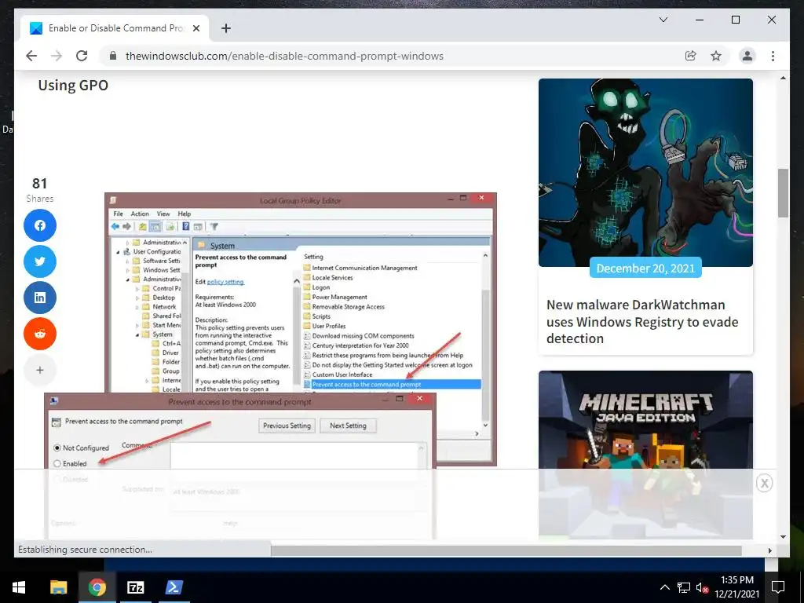
Task: View site info via padlock icon
Action: 113,56
